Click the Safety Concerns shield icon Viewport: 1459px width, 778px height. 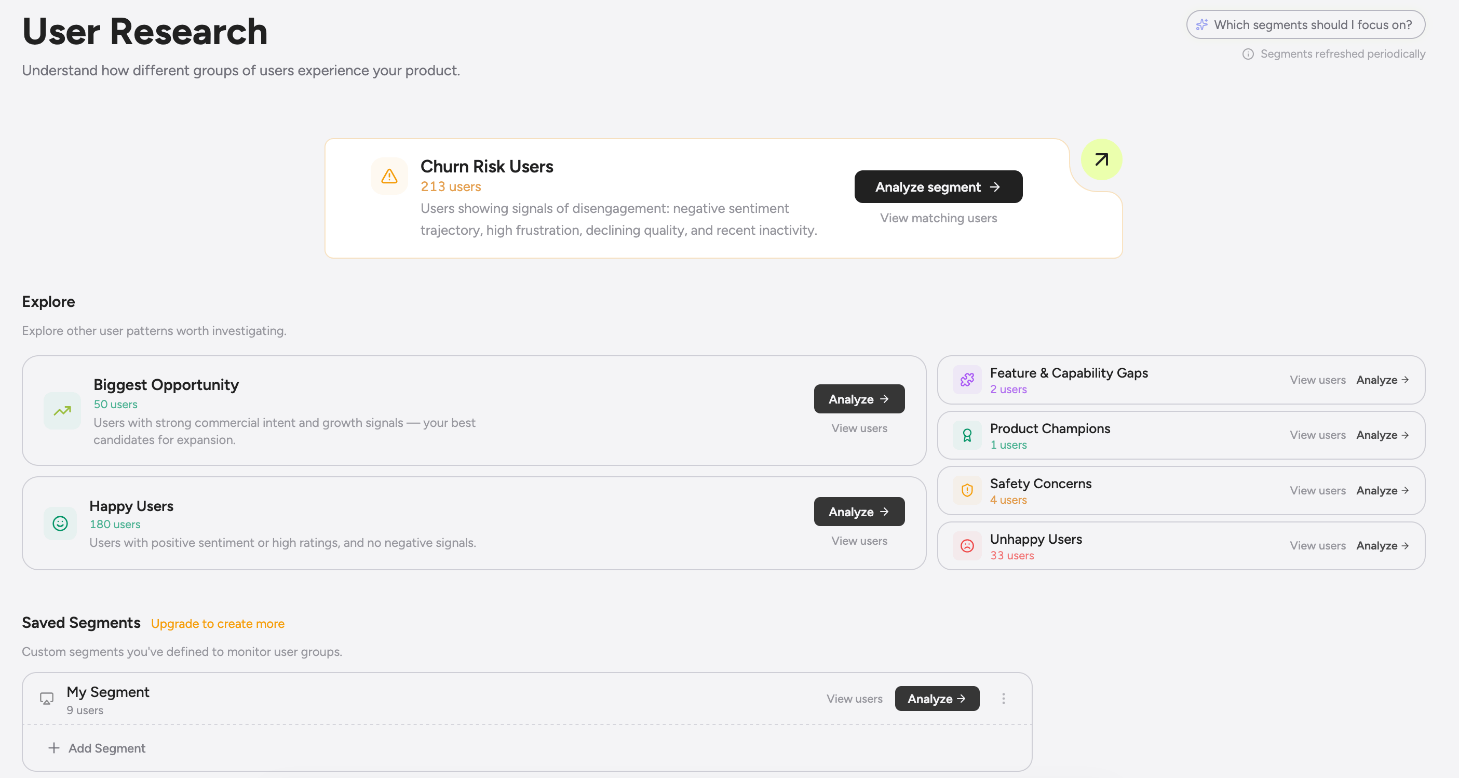tap(967, 490)
